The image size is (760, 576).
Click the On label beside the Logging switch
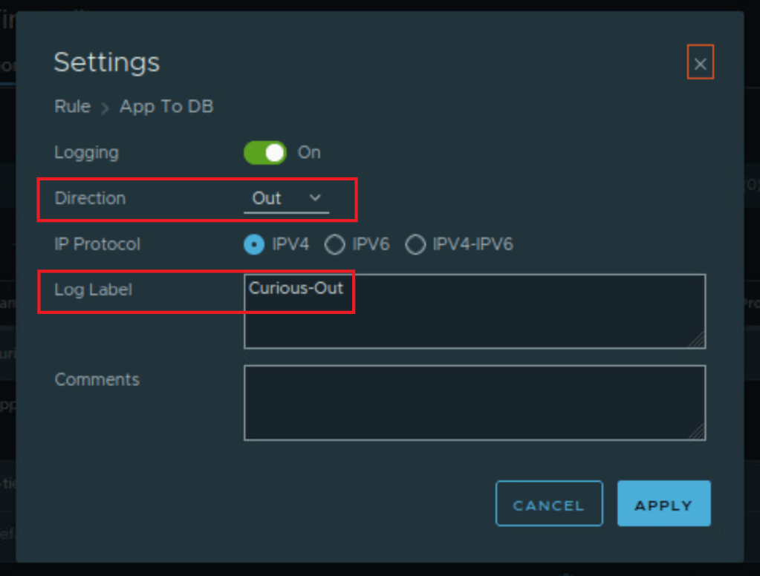point(309,153)
